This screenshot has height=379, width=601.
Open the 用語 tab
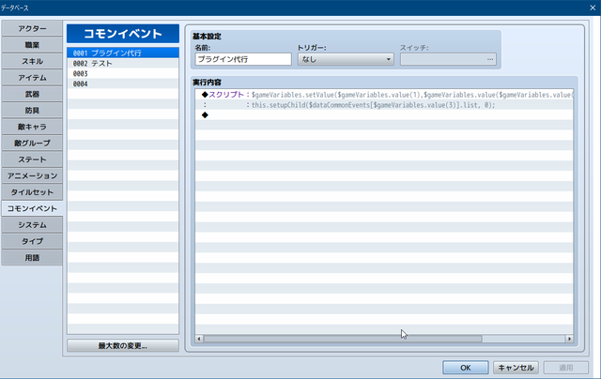[32, 258]
